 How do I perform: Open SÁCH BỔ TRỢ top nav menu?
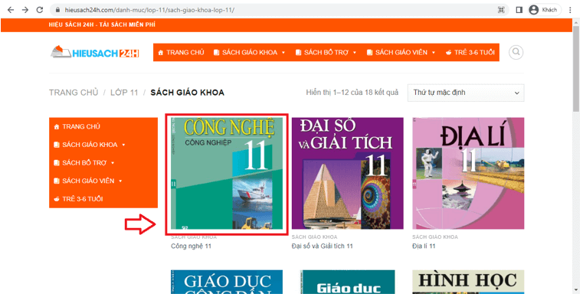pyautogui.click(x=326, y=52)
